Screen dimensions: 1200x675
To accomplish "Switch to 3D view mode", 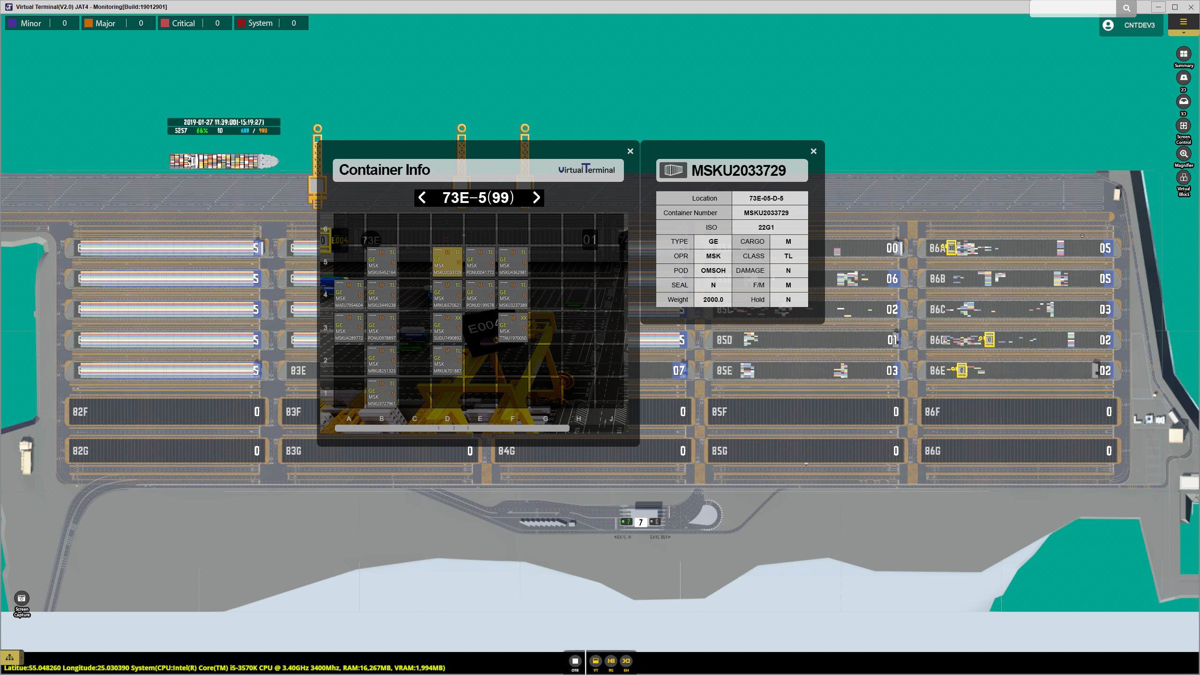I will pos(1184,102).
